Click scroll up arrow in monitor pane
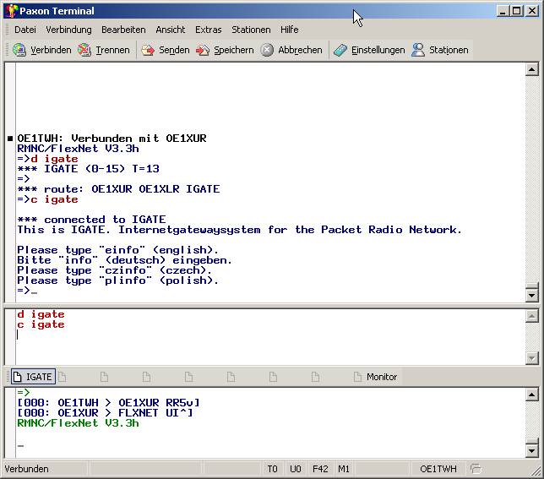The image size is (544, 479). coord(532,395)
